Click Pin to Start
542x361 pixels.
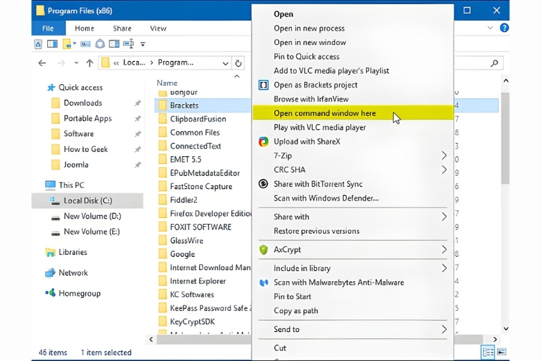point(352,296)
